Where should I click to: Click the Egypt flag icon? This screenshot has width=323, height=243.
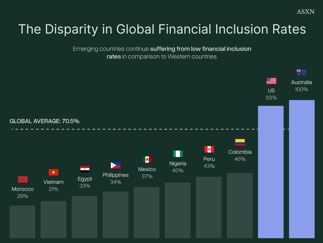85,169
